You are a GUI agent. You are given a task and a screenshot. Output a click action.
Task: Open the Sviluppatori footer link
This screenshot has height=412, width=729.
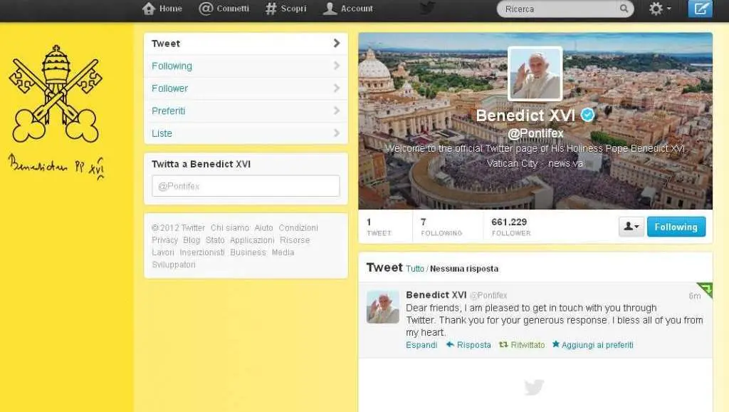click(174, 264)
